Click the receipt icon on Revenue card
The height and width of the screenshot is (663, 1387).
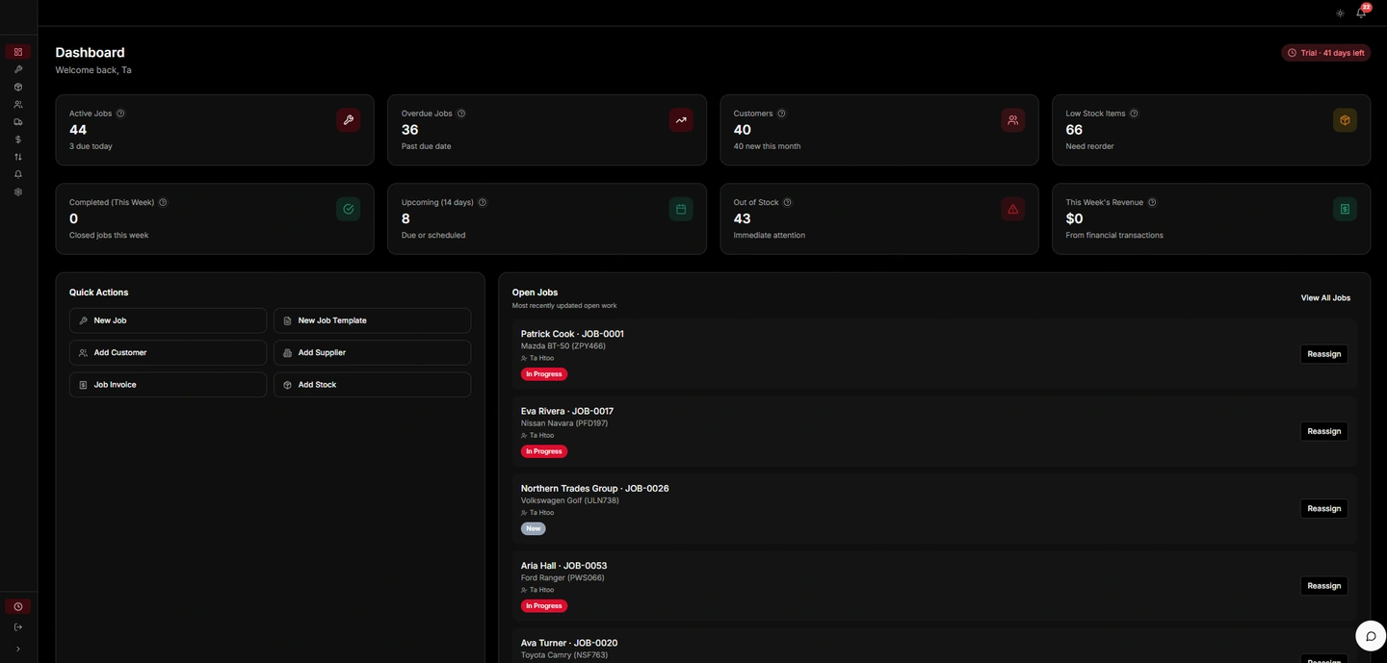(x=1345, y=209)
